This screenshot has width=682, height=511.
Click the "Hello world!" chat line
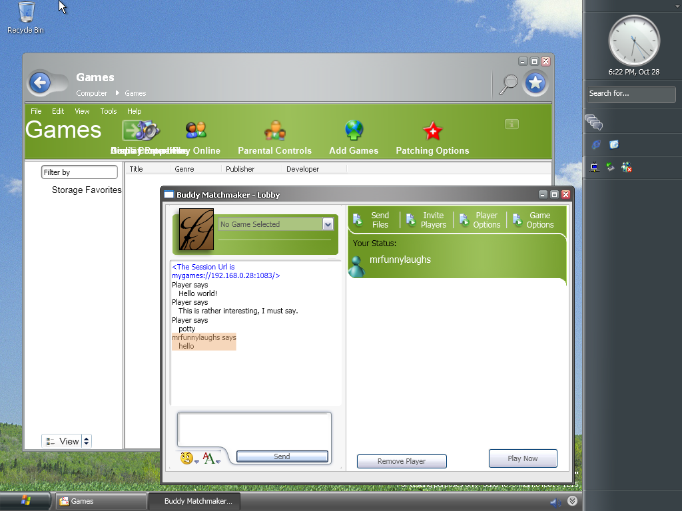click(x=198, y=293)
